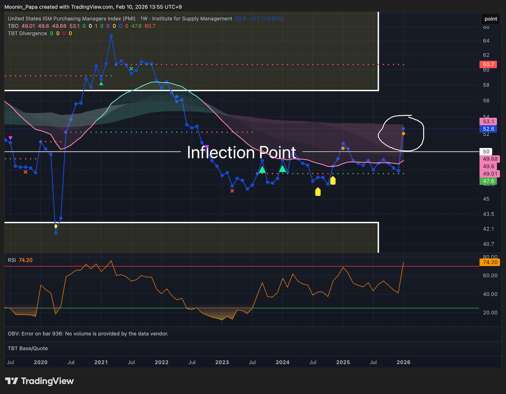The width and height of the screenshot is (506, 394).
Task: Click the pink "49.01" price axis label
Action: 490,174
